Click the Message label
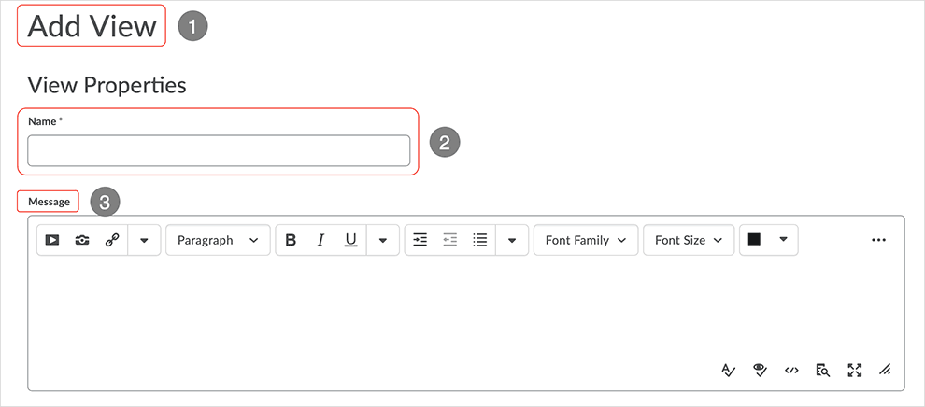925x407 pixels. pos(49,202)
